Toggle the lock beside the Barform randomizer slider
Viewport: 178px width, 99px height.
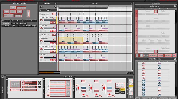(x=23, y=82)
